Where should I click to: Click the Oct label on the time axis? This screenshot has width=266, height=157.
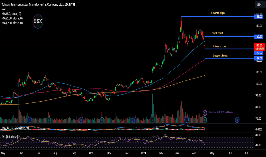pos(91,153)
